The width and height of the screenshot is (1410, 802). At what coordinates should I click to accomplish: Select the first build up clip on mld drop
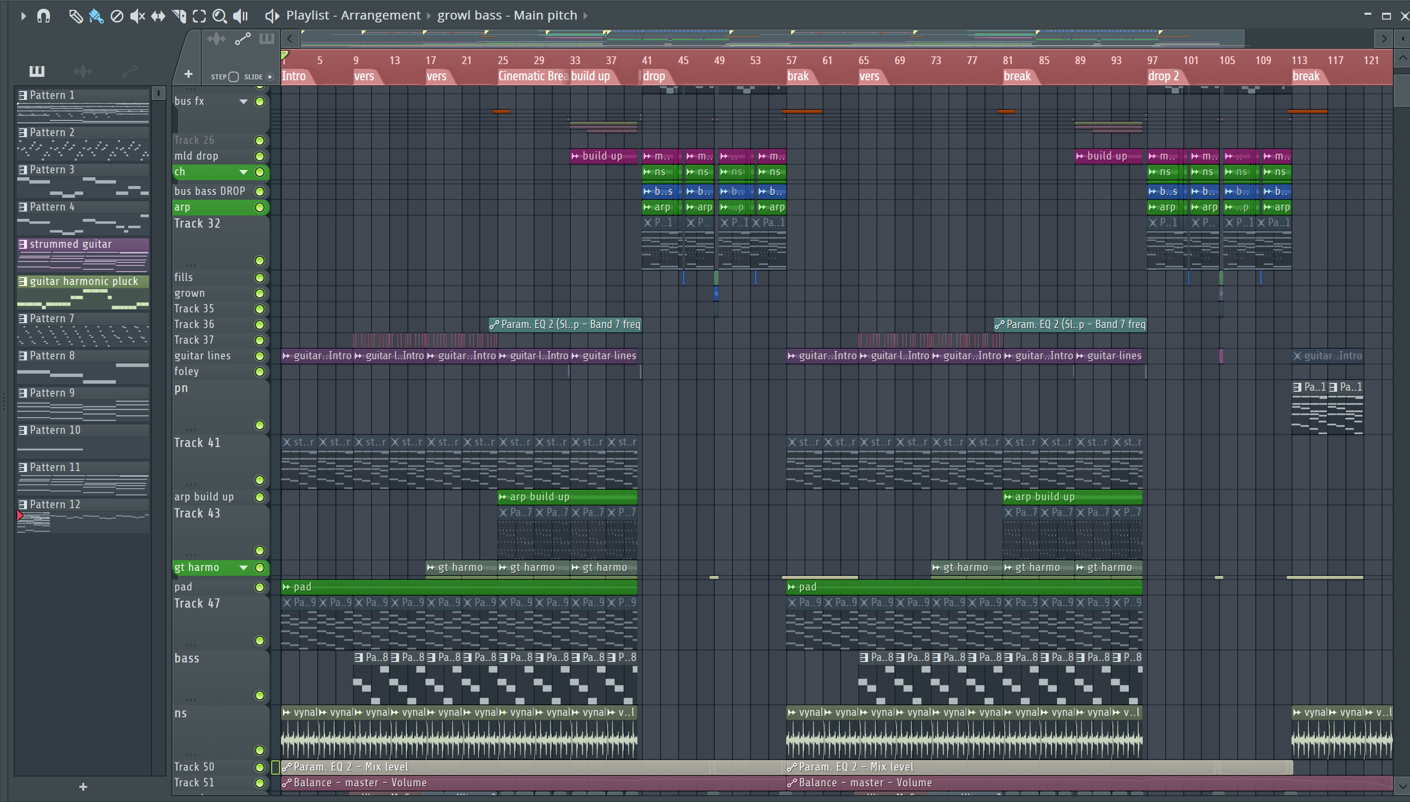tap(604, 157)
